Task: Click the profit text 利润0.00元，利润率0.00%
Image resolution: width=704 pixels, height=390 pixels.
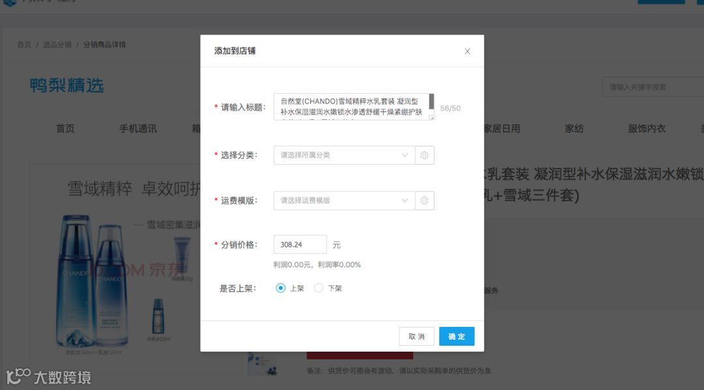Action: [317, 264]
